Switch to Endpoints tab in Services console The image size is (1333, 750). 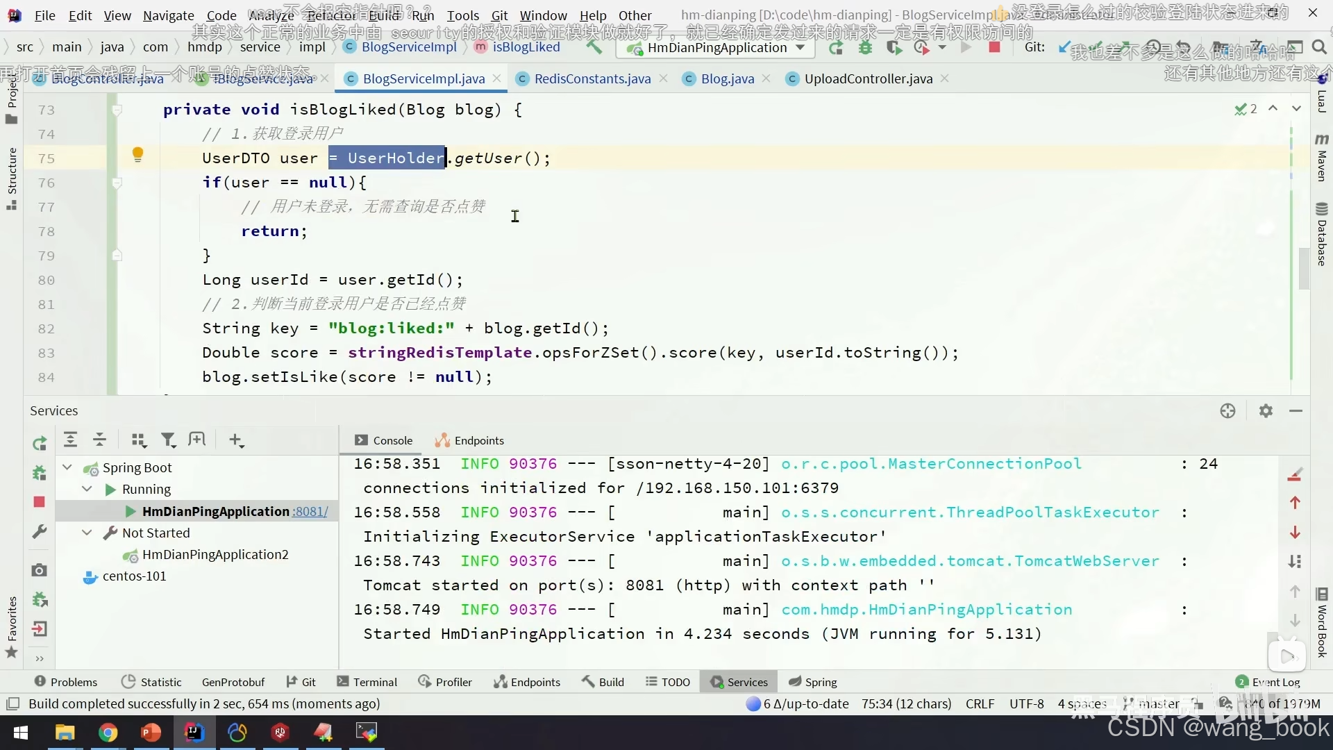point(469,440)
